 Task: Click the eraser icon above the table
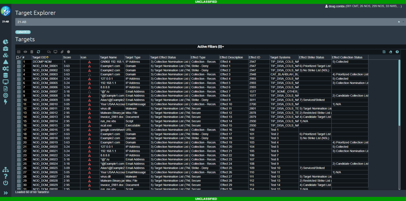[x=390, y=52]
